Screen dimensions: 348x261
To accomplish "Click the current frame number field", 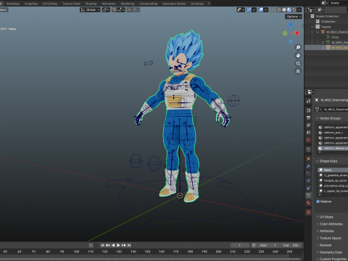I will click(240, 245).
